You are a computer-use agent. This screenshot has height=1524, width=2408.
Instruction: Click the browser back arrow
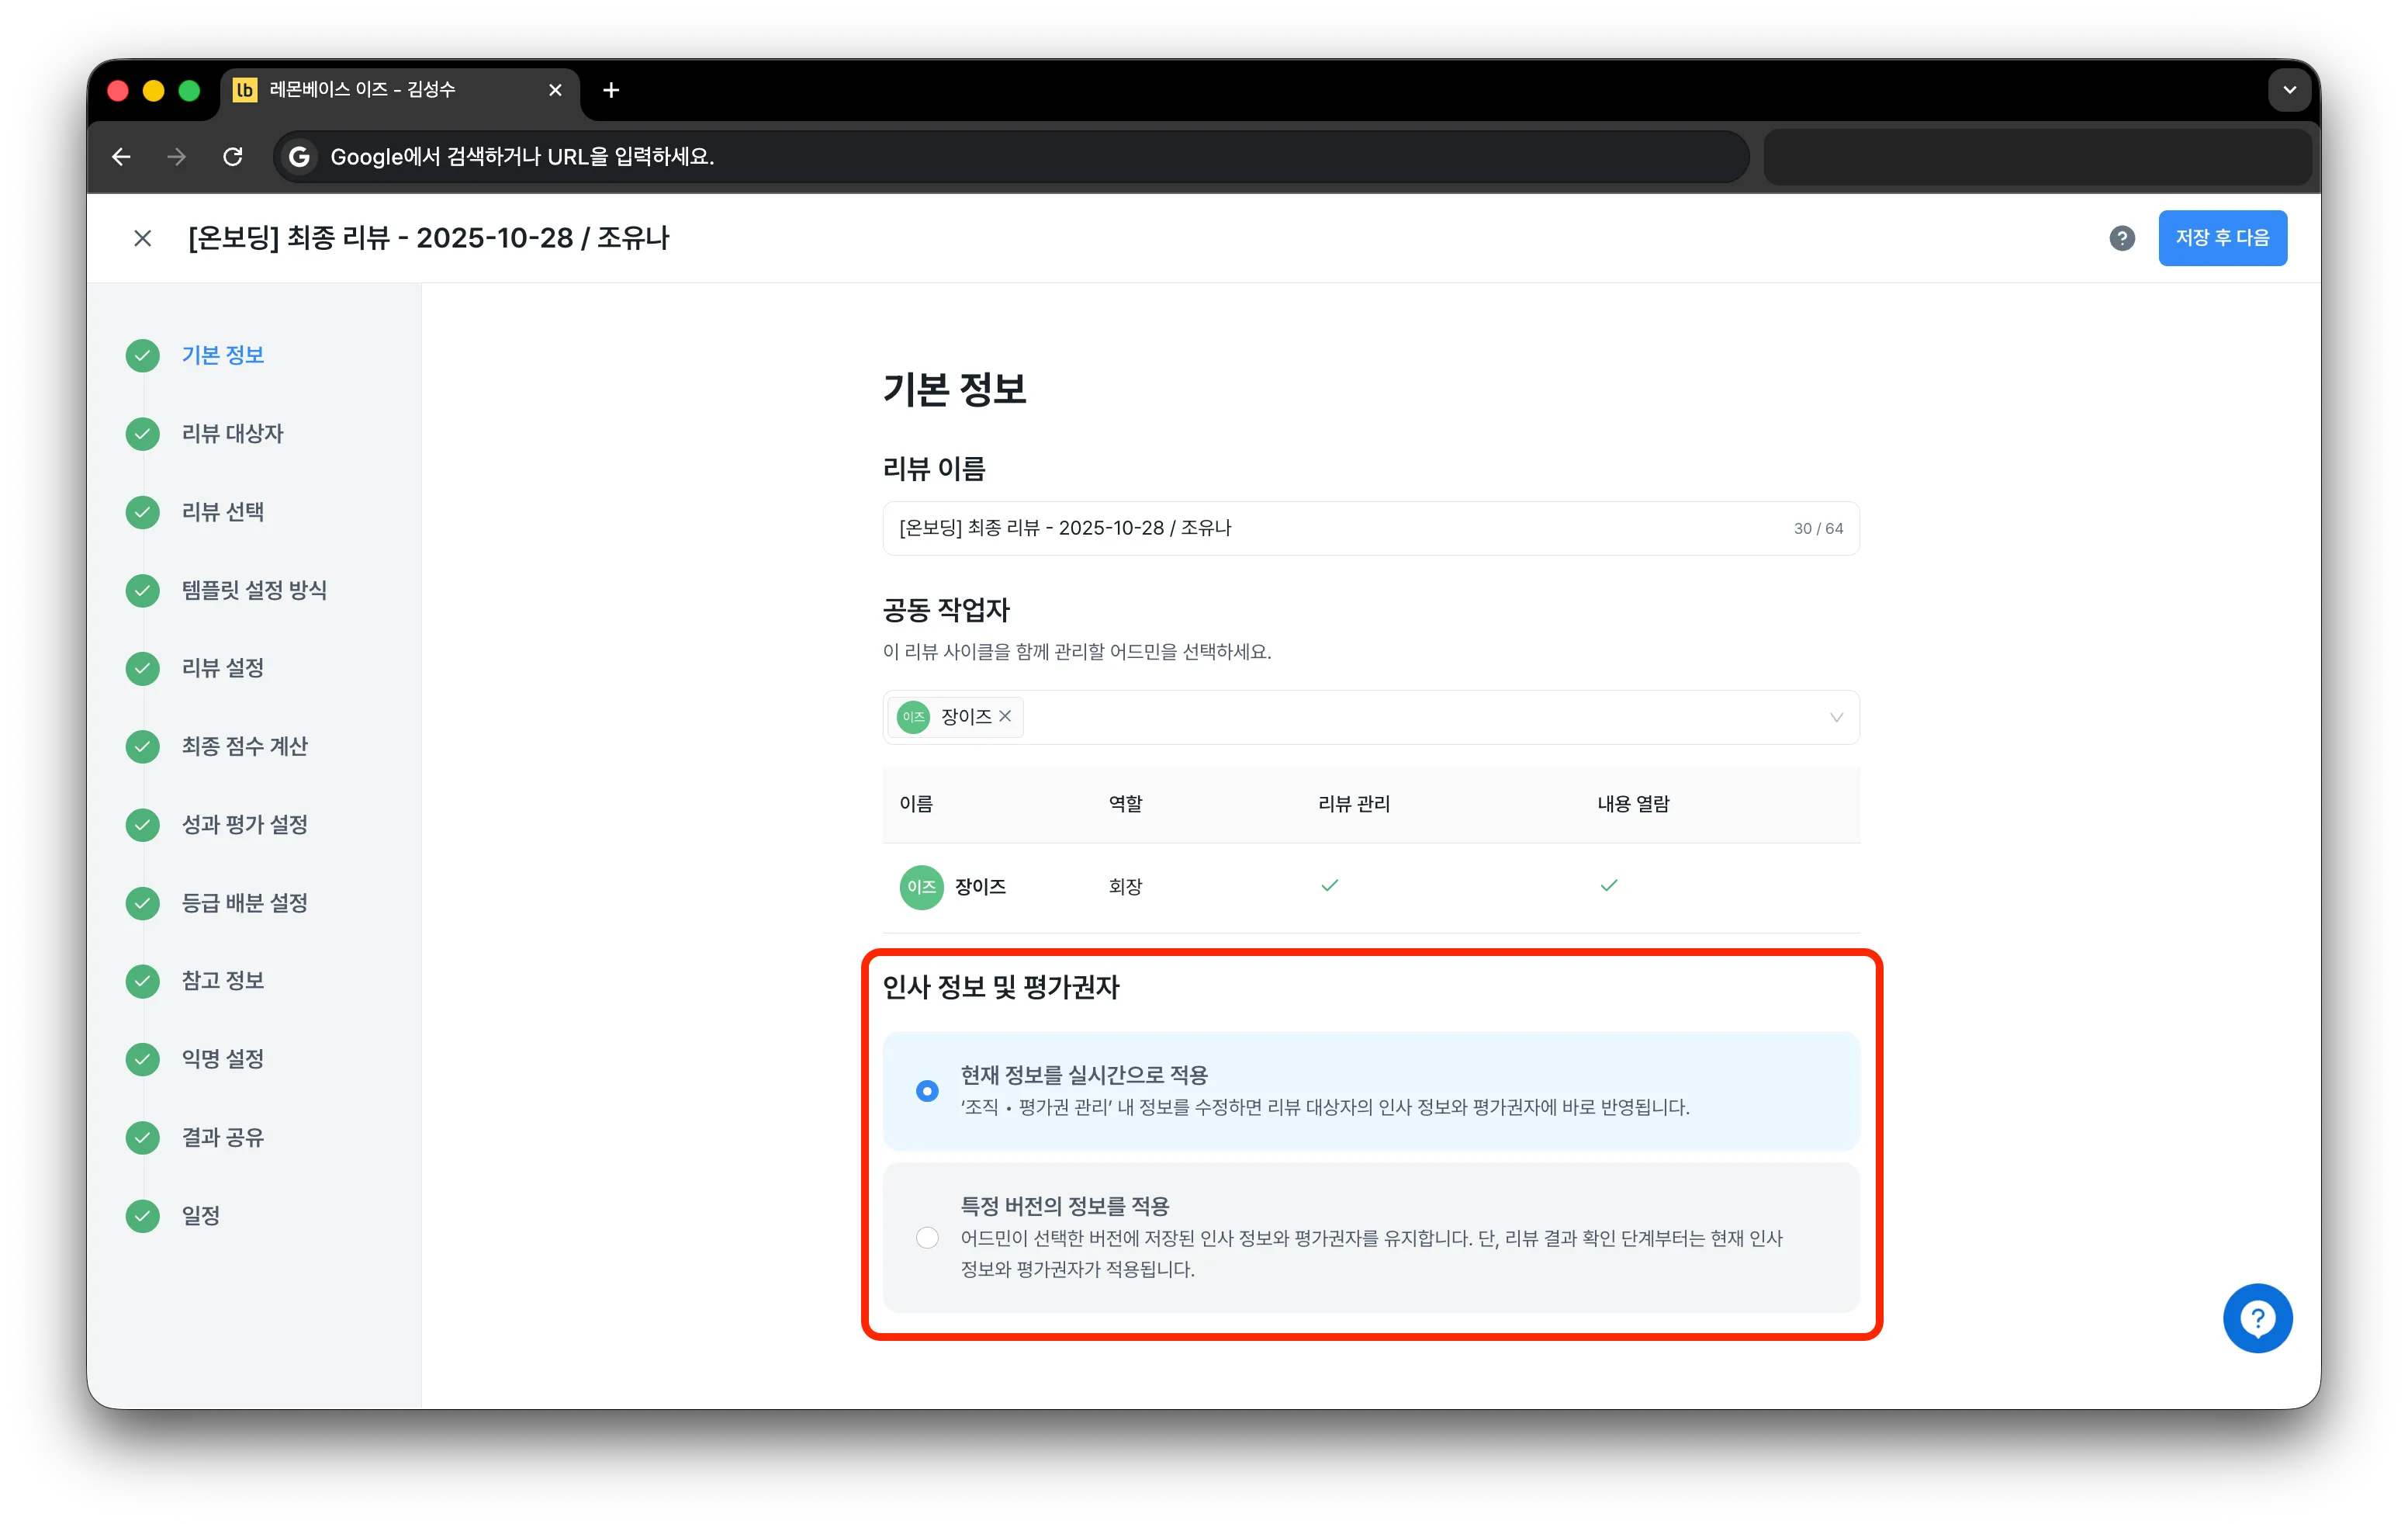[121, 157]
